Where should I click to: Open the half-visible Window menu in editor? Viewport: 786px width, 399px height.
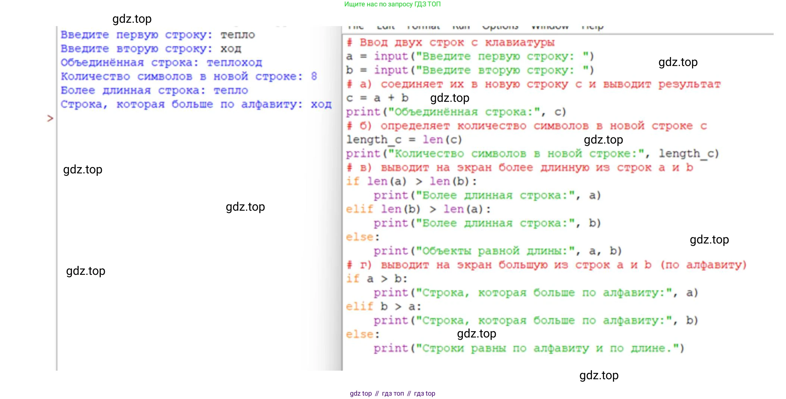point(550,27)
